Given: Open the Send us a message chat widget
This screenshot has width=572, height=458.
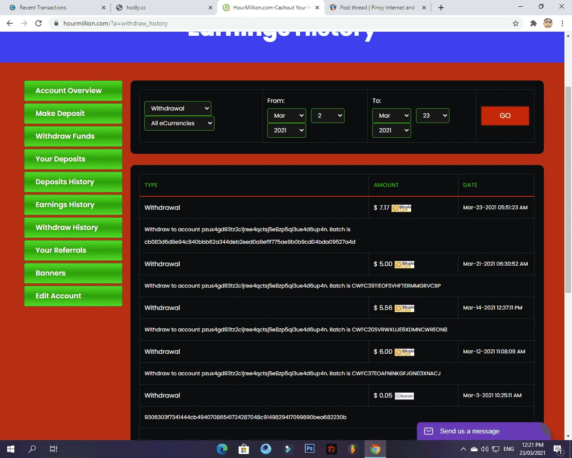Looking at the screenshot, I should (x=483, y=431).
